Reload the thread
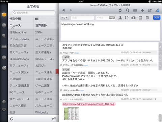 pyautogui.click(x=120, y=10)
